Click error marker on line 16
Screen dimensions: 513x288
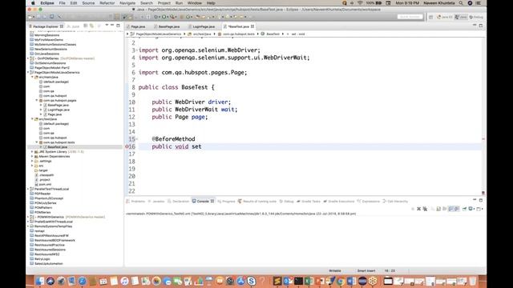pos(127,146)
